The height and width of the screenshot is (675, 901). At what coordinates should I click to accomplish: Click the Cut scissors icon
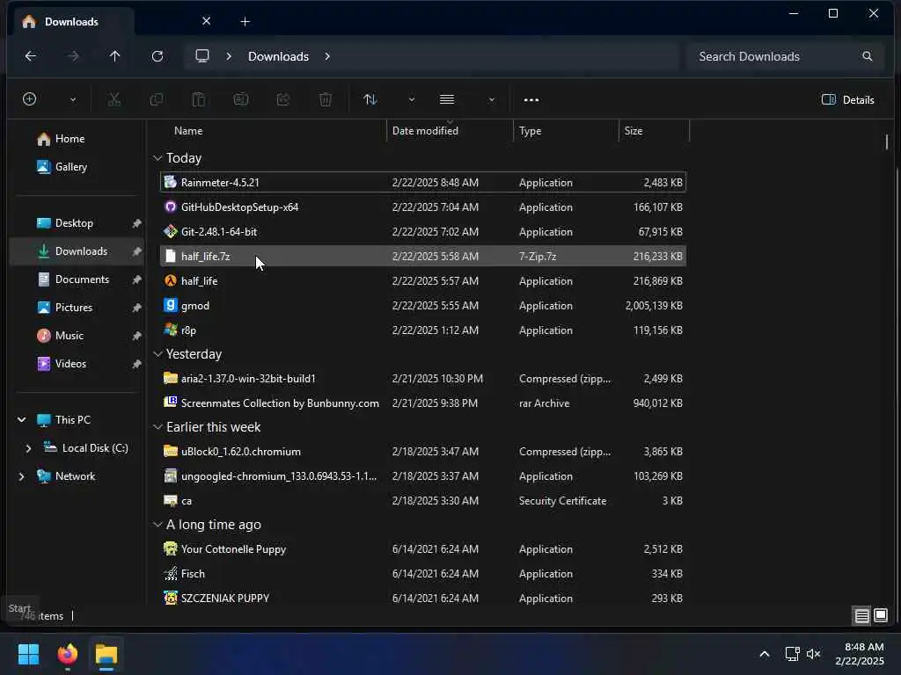pyautogui.click(x=114, y=99)
